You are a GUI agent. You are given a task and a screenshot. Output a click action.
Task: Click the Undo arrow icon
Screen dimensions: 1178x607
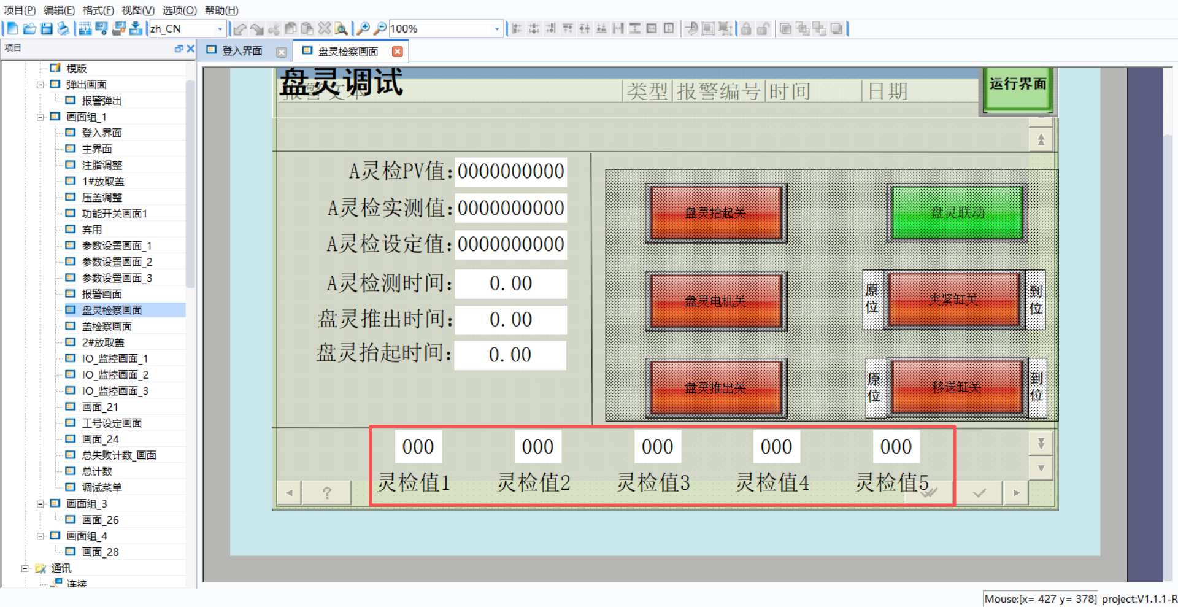click(240, 28)
